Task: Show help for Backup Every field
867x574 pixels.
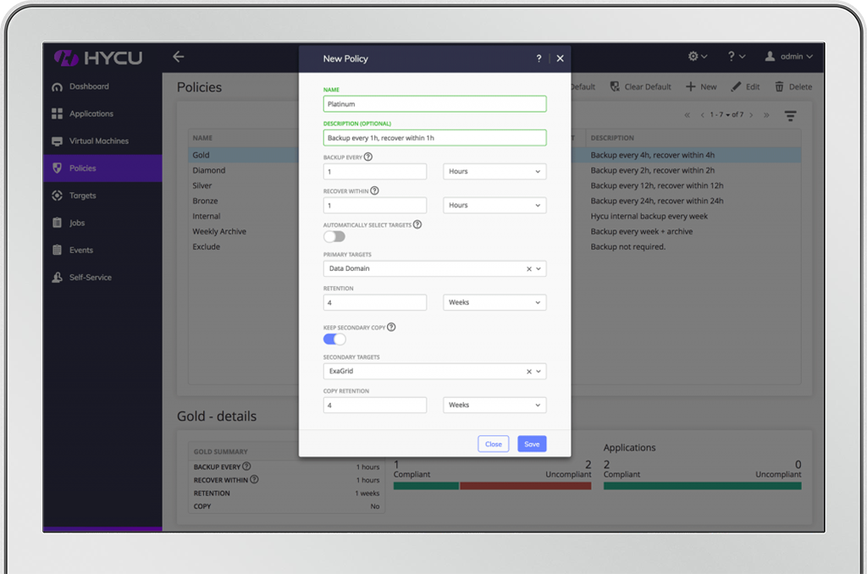Action: (x=368, y=157)
